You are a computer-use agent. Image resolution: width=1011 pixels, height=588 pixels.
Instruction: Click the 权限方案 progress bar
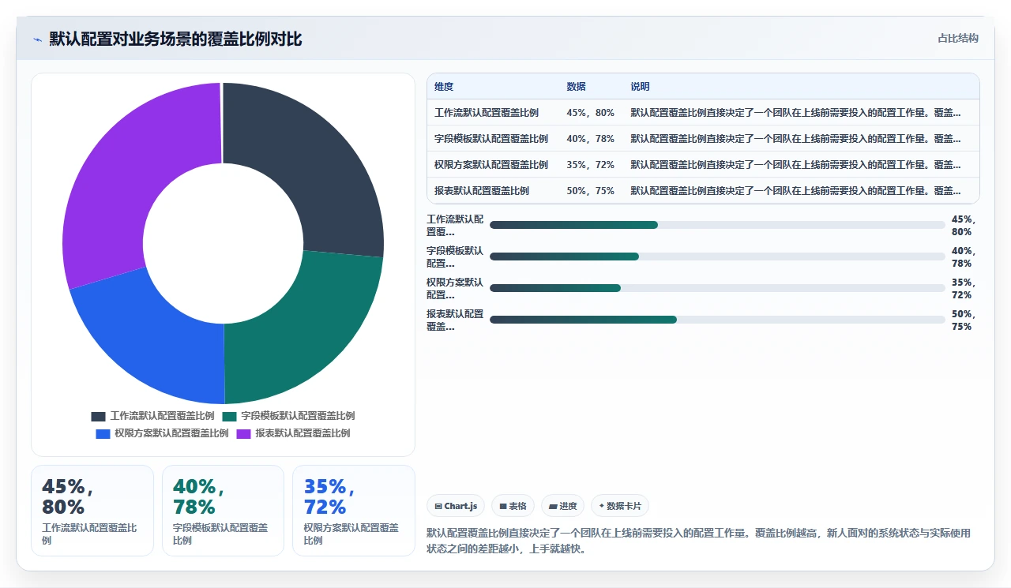click(717, 288)
